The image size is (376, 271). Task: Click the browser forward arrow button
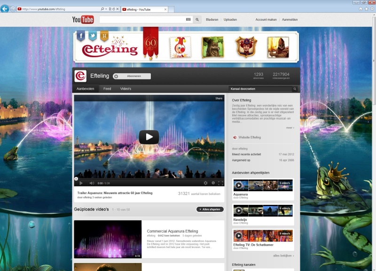point(13,9)
